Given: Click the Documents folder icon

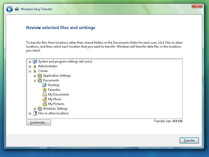Looking at the screenshot, I should [x=40, y=80].
